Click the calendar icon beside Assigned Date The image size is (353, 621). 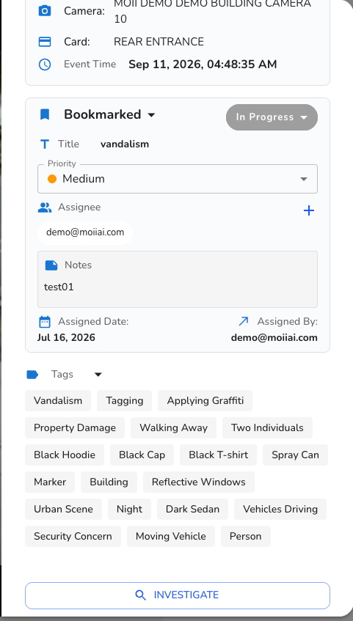pyautogui.click(x=45, y=322)
